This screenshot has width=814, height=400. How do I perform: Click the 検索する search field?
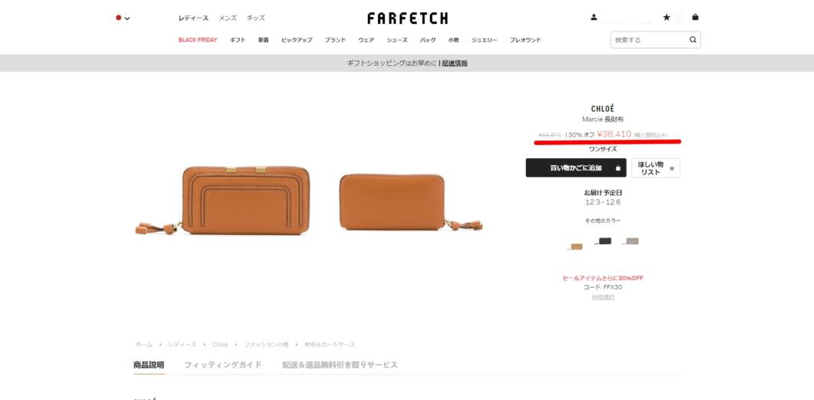[x=650, y=40]
